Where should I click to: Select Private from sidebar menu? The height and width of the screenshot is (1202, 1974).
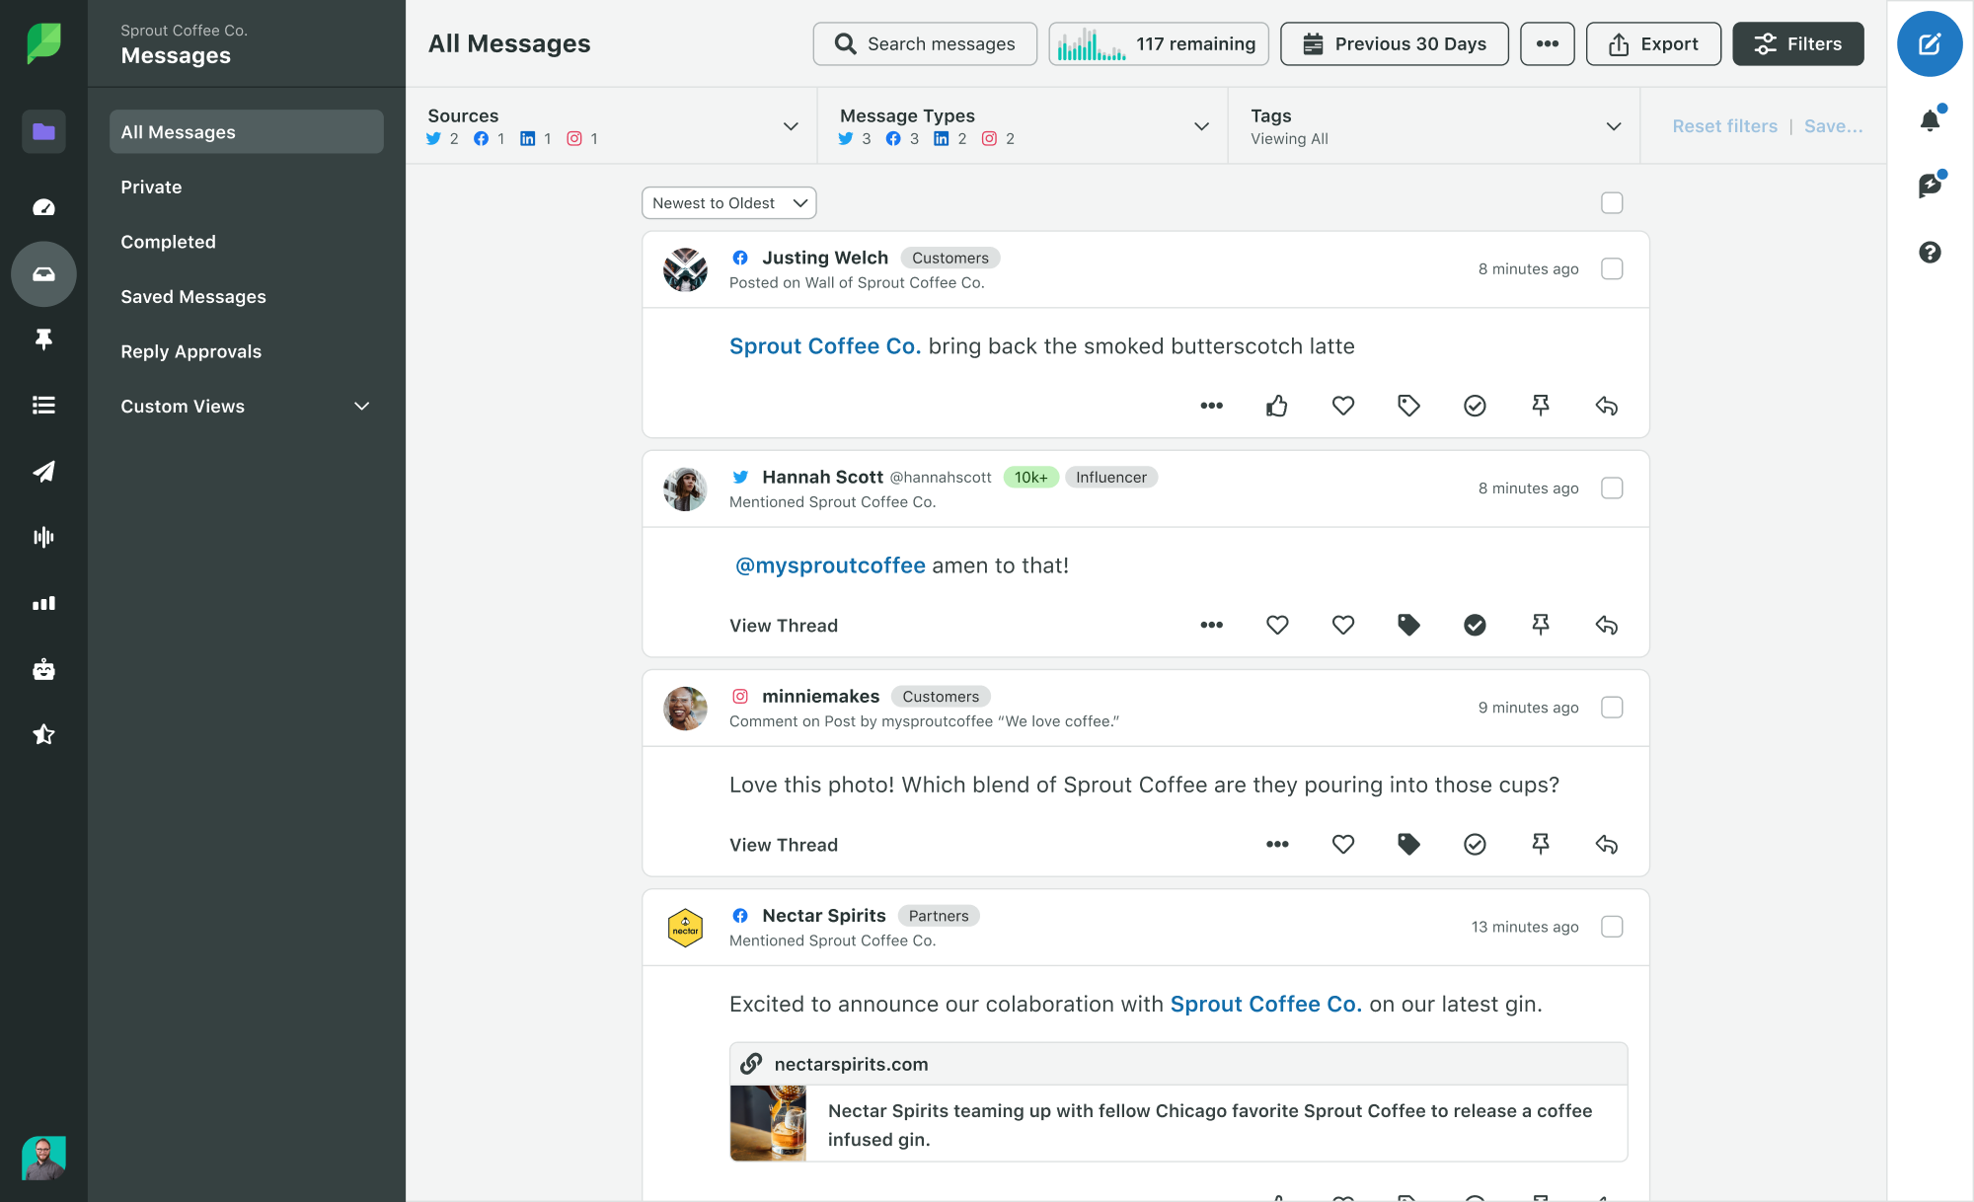[151, 185]
